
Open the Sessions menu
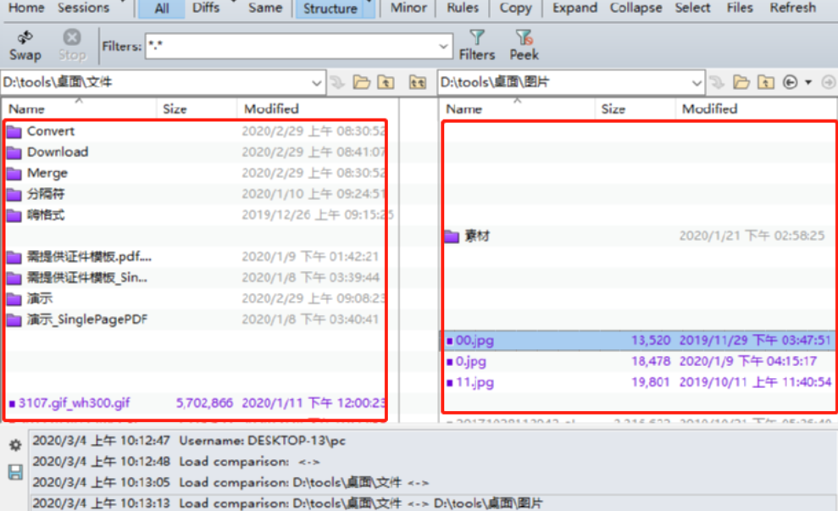click(83, 8)
